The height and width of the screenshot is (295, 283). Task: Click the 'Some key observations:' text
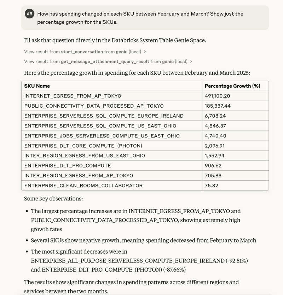tap(53, 199)
